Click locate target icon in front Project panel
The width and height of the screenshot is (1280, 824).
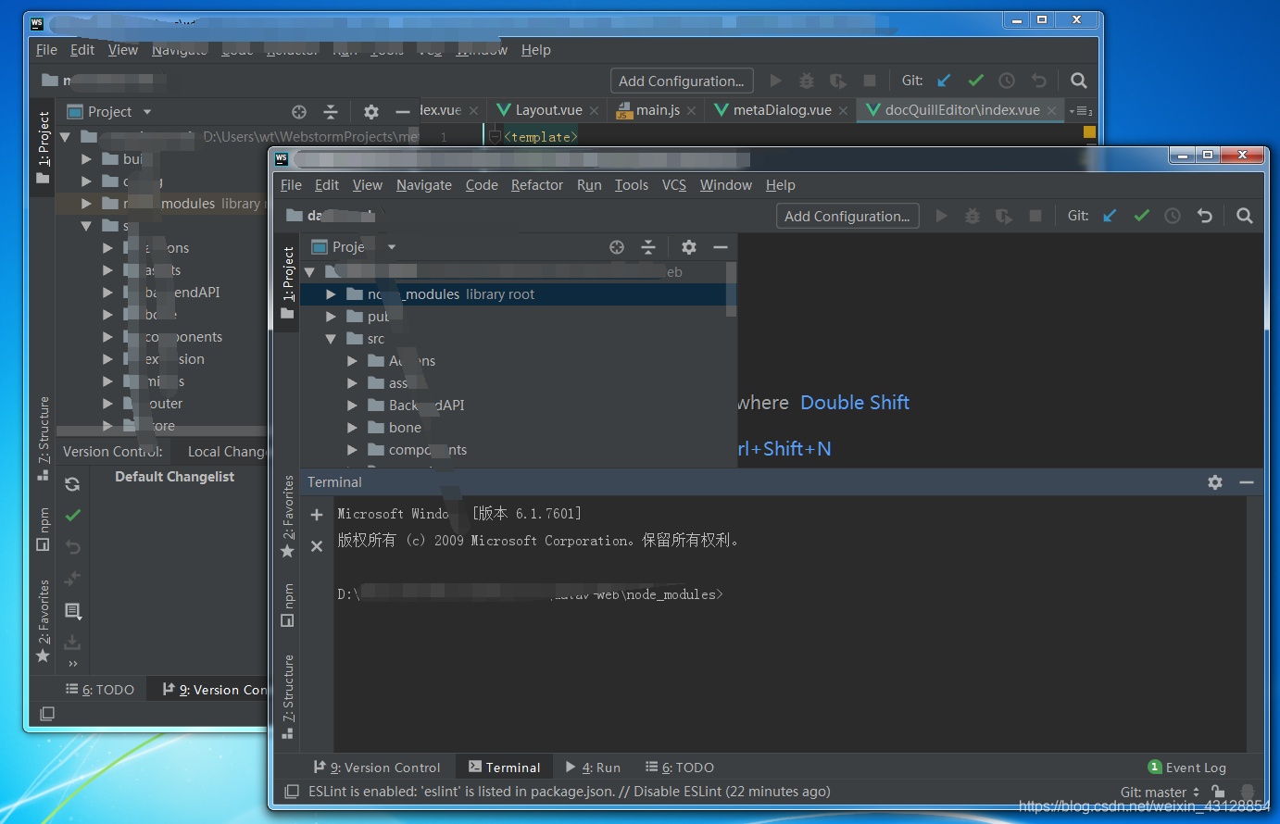617,247
